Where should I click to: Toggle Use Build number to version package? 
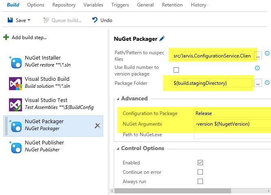coord(176,70)
